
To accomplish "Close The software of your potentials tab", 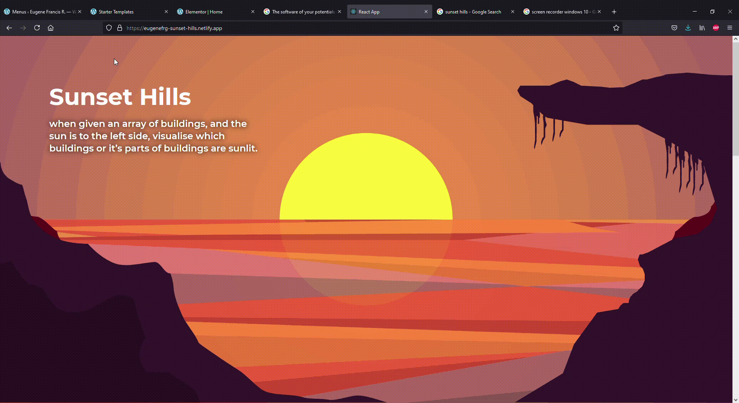I will 339,12.
